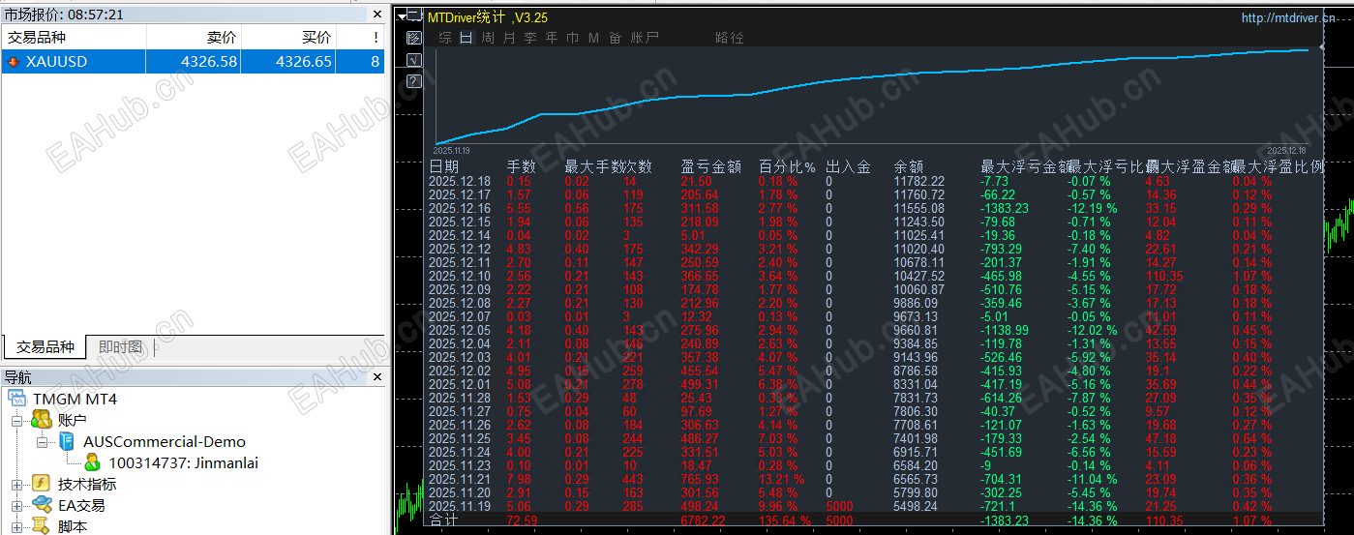Viewport: 1354px width, 535px height.
Task: Click the 2025.11.21 date row
Action: (x=460, y=479)
